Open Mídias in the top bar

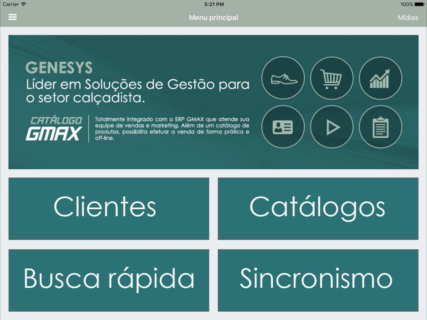coord(407,17)
